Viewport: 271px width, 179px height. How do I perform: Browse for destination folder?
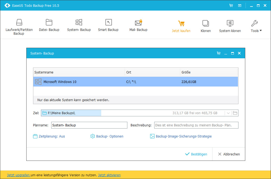(235, 113)
